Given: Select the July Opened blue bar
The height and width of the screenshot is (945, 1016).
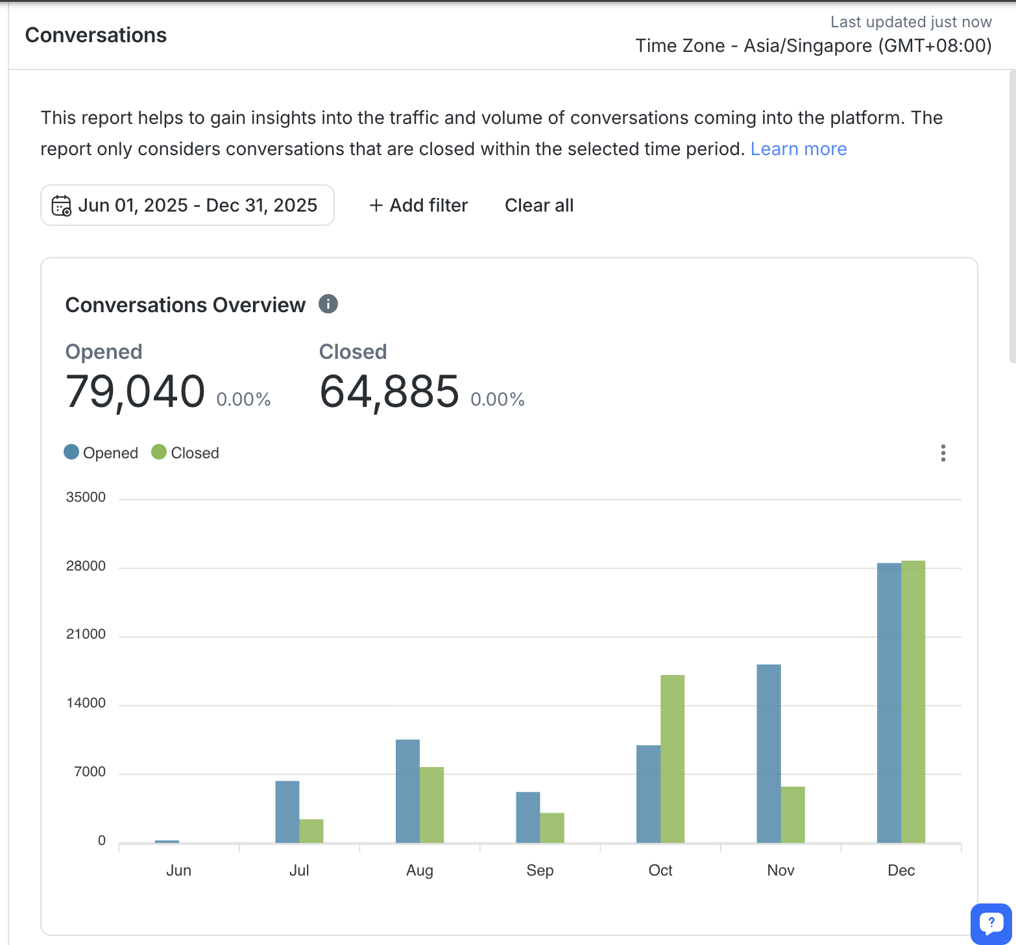Looking at the screenshot, I should tap(287, 812).
